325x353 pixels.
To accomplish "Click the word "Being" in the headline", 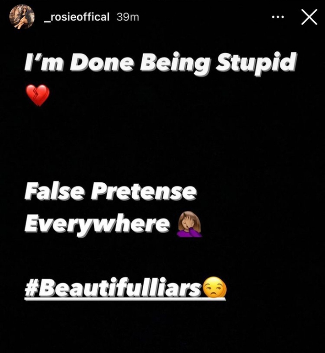I will (176, 63).
